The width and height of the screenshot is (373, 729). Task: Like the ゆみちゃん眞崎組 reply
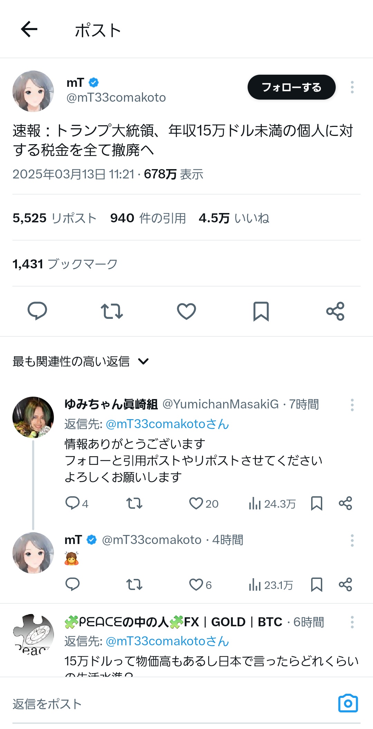click(x=196, y=504)
